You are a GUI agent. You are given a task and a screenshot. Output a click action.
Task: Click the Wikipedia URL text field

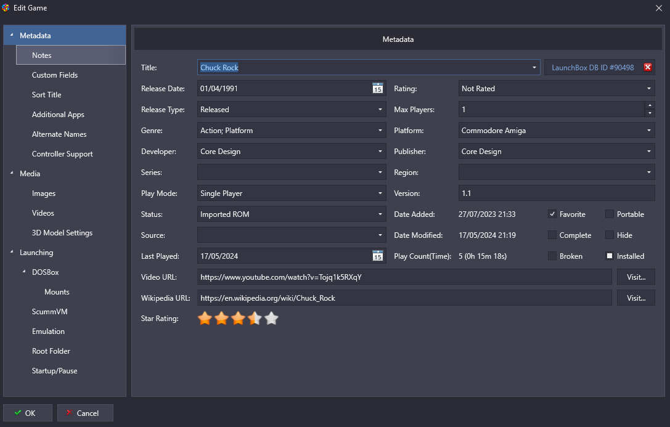(404, 298)
